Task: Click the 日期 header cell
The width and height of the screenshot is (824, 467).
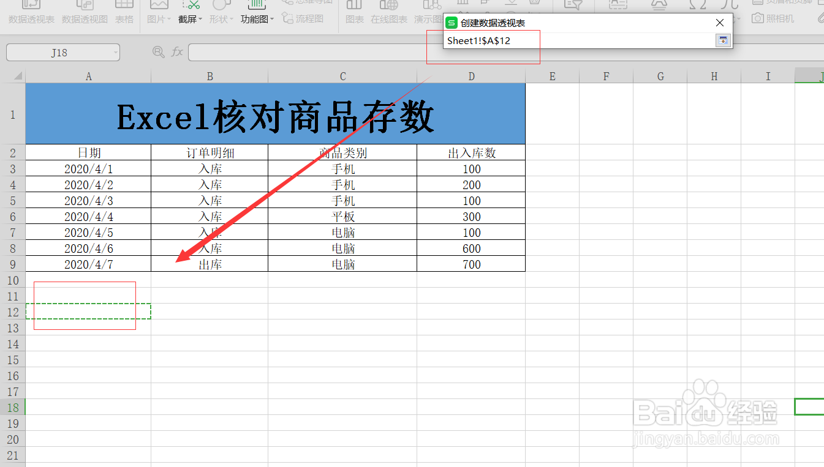Action: 88,152
